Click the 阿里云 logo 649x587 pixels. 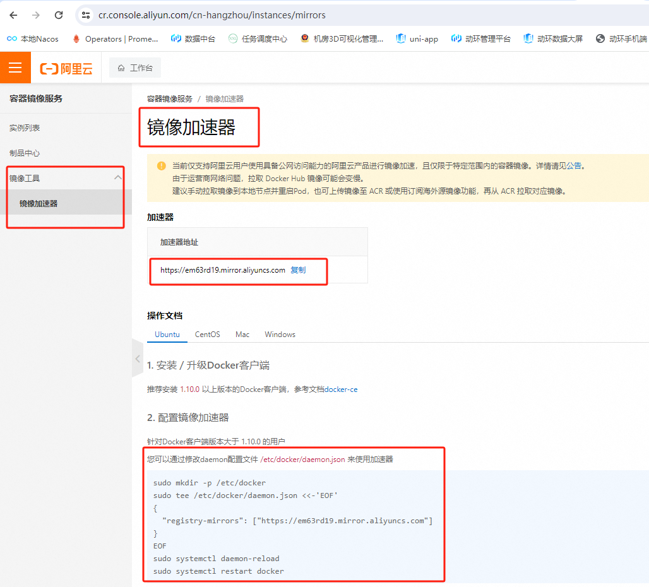[66, 68]
